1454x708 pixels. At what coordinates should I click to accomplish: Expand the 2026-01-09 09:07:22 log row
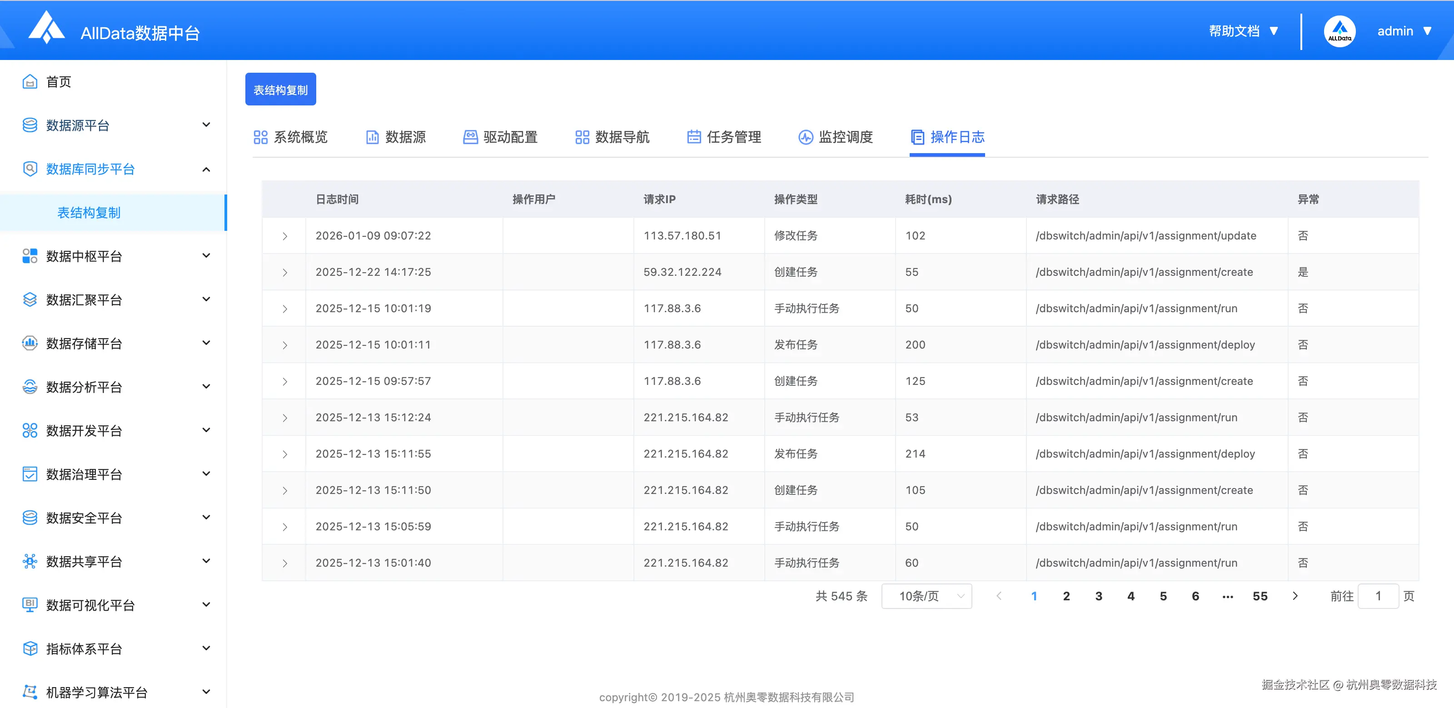coord(284,236)
